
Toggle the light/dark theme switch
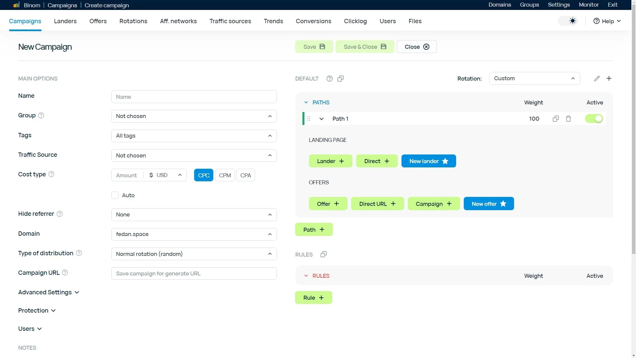coord(568,21)
